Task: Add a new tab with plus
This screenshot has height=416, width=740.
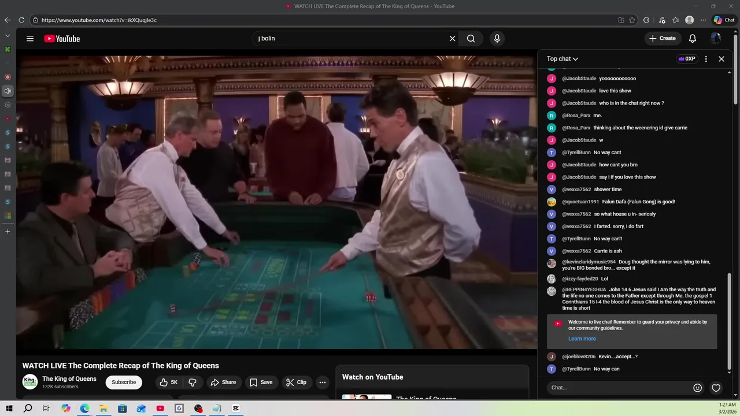Action: (8, 232)
